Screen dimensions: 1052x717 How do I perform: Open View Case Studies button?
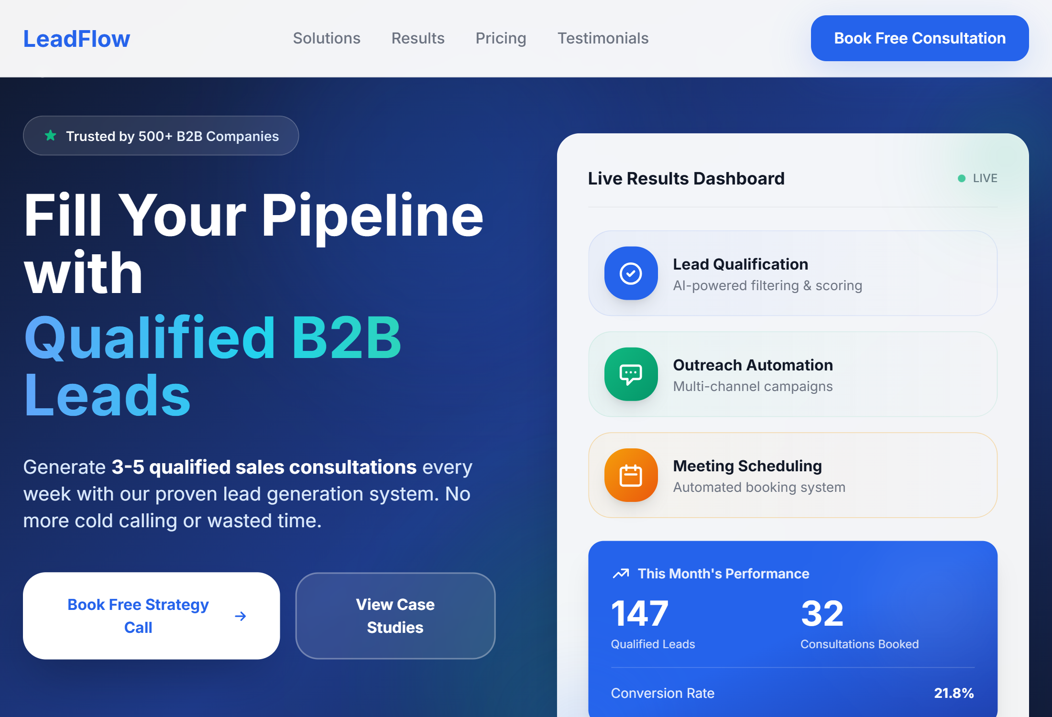[395, 616]
